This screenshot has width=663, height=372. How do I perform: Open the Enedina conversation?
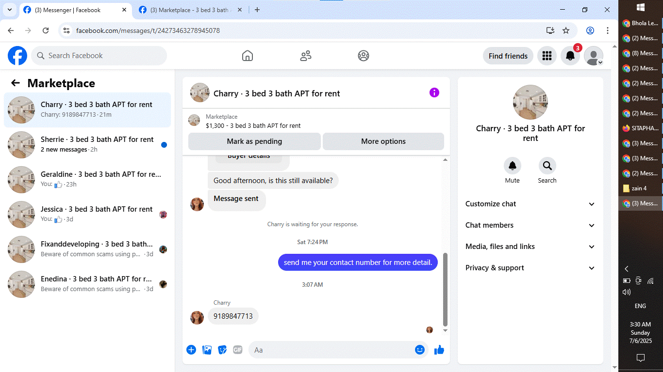point(87,284)
